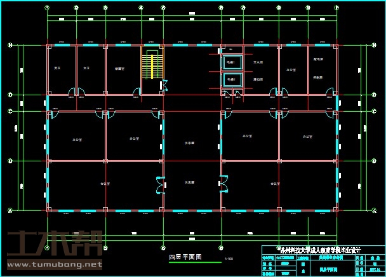Click the 配电房 room label at top right
The width and height of the screenshot is (386, 277).
pyautogui.click(x=318, y=59)
